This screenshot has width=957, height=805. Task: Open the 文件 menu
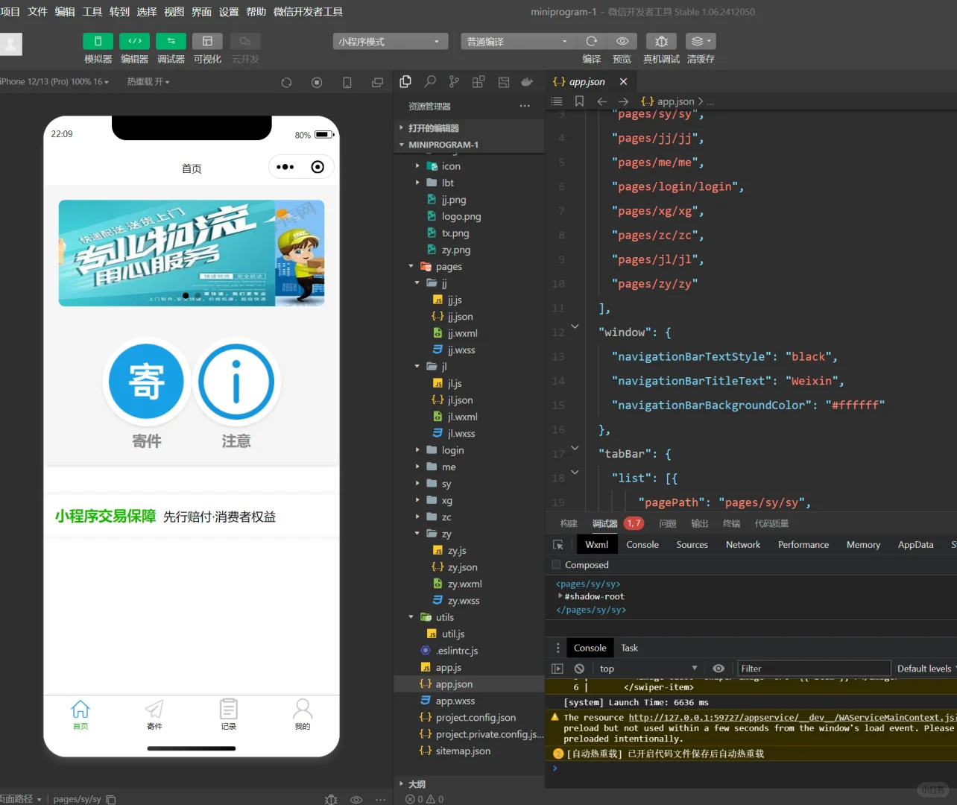coord(37,11)
